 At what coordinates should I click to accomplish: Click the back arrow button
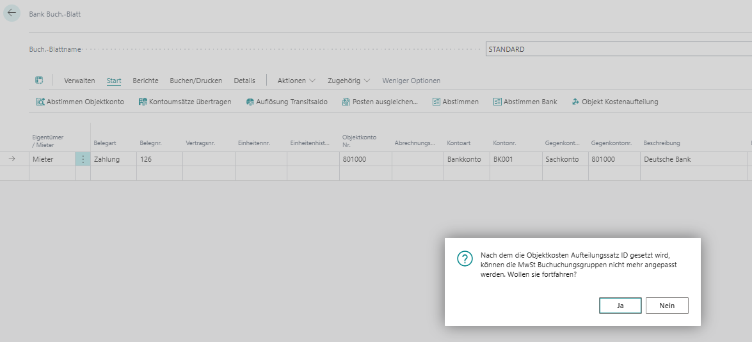click(12, 13)
